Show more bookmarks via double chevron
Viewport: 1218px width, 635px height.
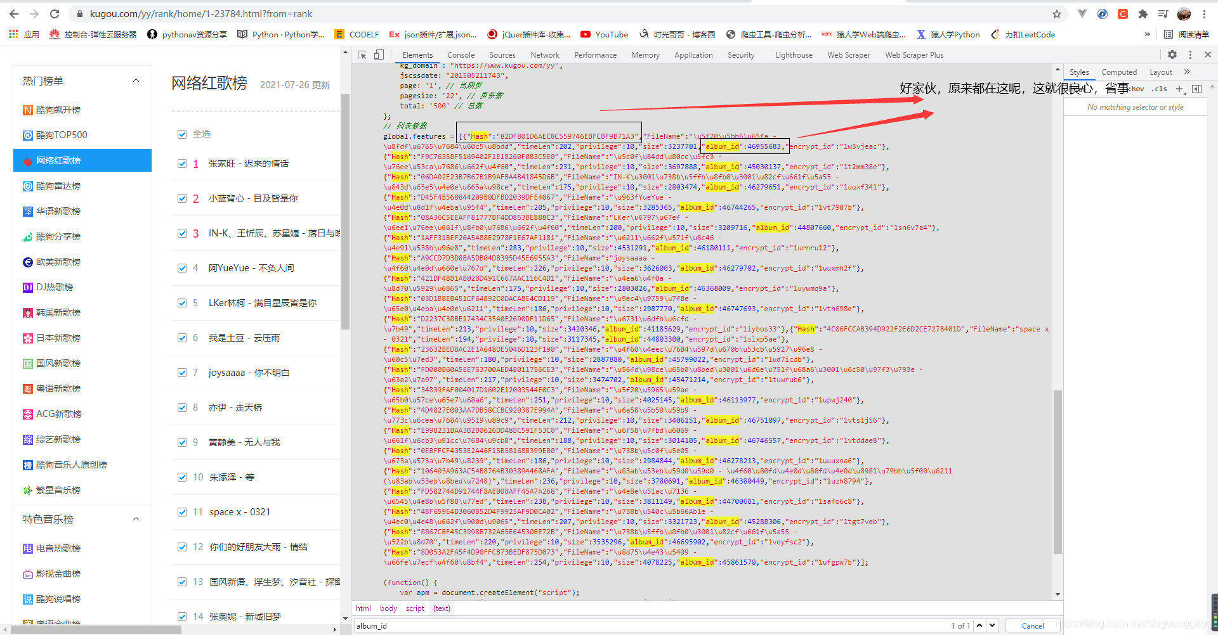click(1147, 34)
